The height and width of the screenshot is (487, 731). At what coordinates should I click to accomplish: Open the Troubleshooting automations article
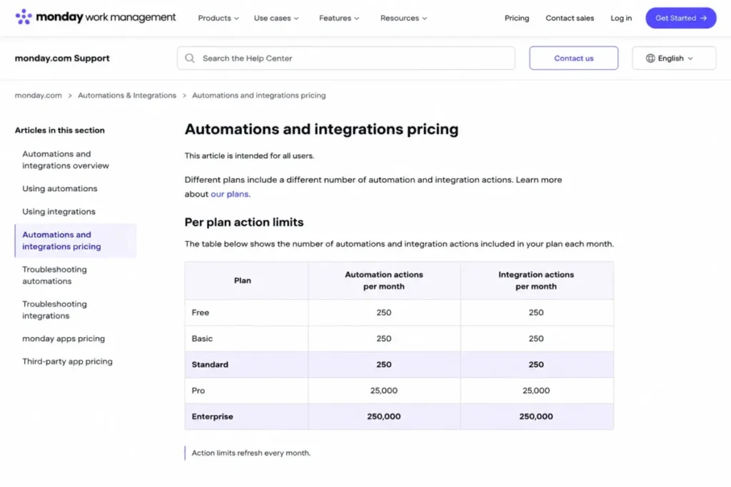(54, 275)
